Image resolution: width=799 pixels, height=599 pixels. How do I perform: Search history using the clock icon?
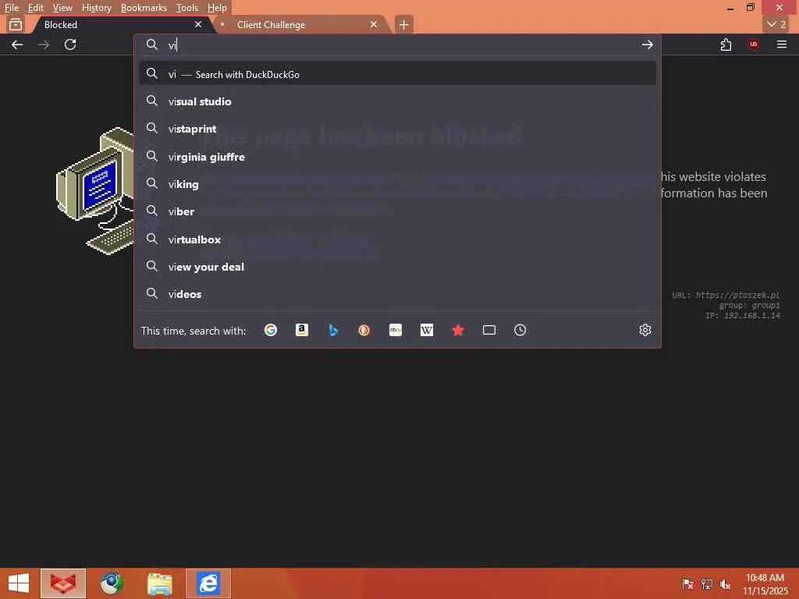(520, 330)
